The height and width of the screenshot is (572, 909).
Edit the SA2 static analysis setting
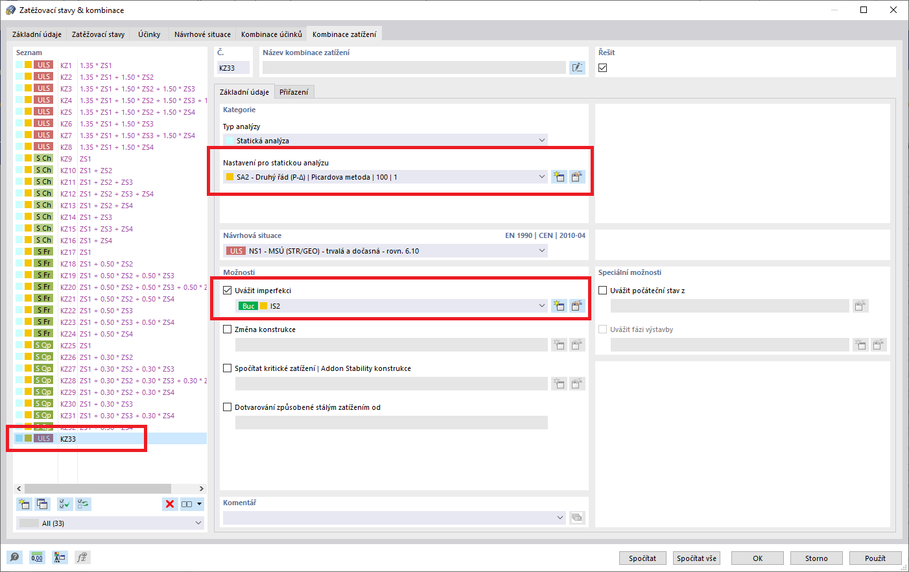[x=577, y=176]
